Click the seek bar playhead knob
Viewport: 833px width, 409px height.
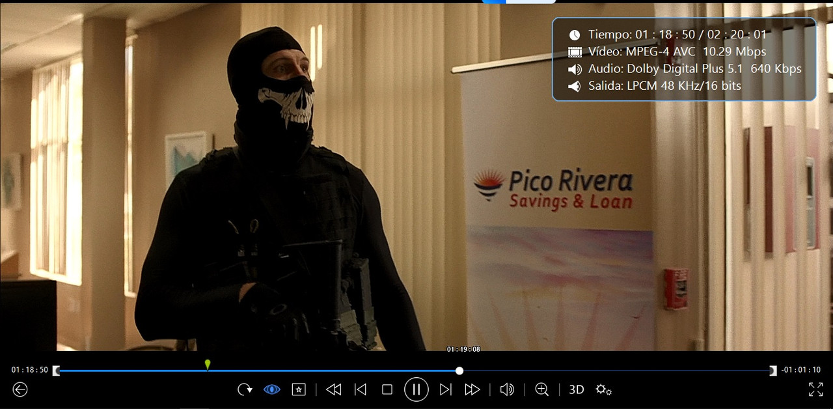(459, 371)
